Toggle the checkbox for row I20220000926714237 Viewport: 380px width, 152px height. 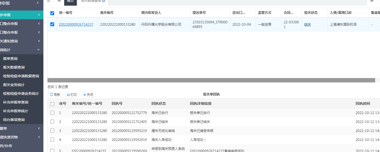pyautogui.click(x=52, y=24)
